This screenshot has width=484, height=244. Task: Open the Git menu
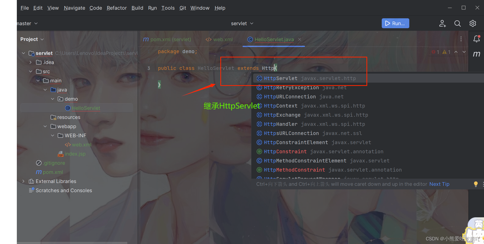183,8
